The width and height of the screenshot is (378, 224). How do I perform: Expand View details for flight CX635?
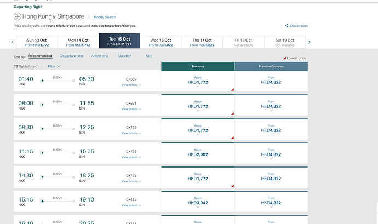pos(131,205)
